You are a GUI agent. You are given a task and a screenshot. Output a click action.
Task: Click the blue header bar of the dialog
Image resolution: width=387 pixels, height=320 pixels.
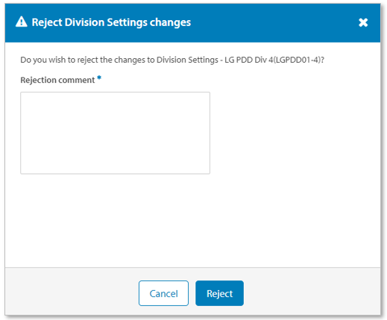(274, 23)
